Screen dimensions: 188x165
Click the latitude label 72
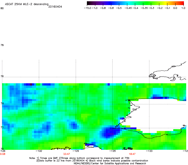click(x=2, y=127)
